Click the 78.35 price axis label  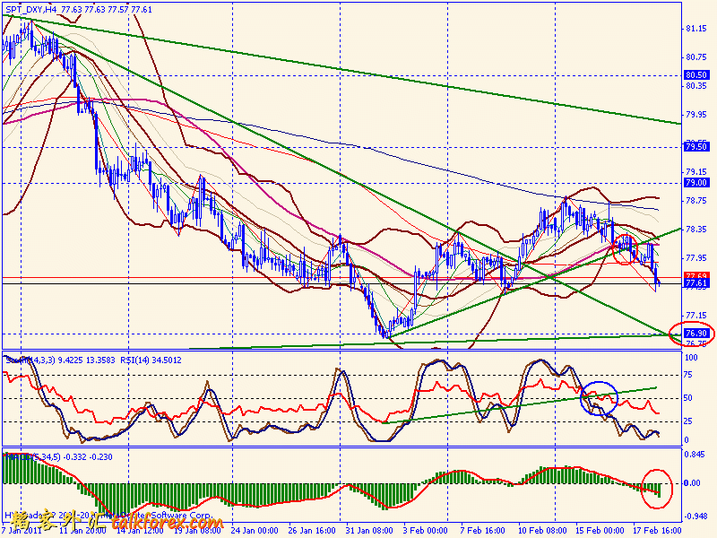(696, 230)
